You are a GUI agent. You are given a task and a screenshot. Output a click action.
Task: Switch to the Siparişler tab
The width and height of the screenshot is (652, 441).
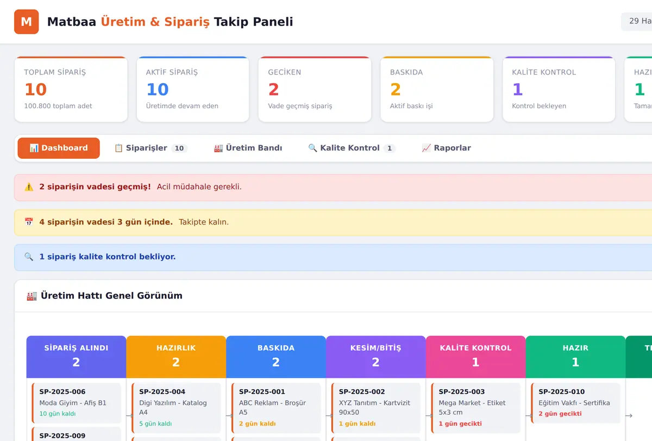(x=151, y=148)
